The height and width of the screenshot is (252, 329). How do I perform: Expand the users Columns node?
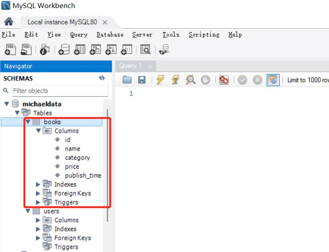(38, 220)
